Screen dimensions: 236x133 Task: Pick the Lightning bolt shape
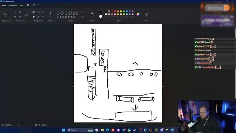(x=74, y=17)
